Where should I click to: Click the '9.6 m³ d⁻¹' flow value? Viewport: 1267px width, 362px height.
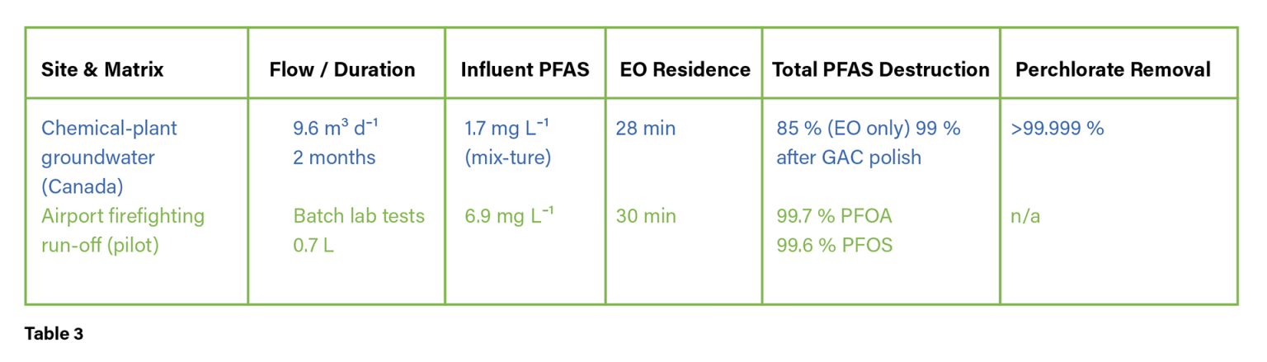click(336, 129)
